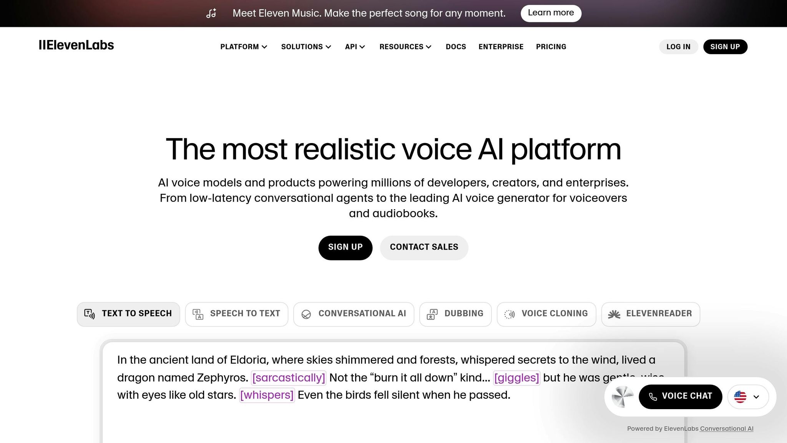
Task: Select the Conversational AI globe icon
Action: coord(306,314)
